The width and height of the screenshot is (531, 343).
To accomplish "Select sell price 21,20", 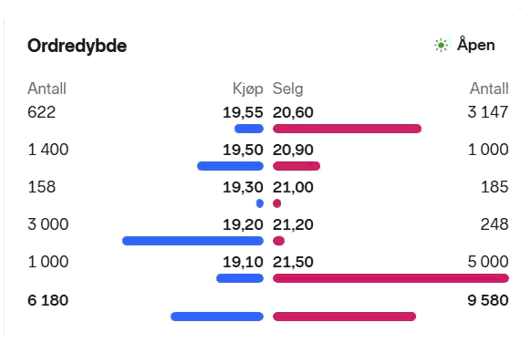I will click(293, 224).
